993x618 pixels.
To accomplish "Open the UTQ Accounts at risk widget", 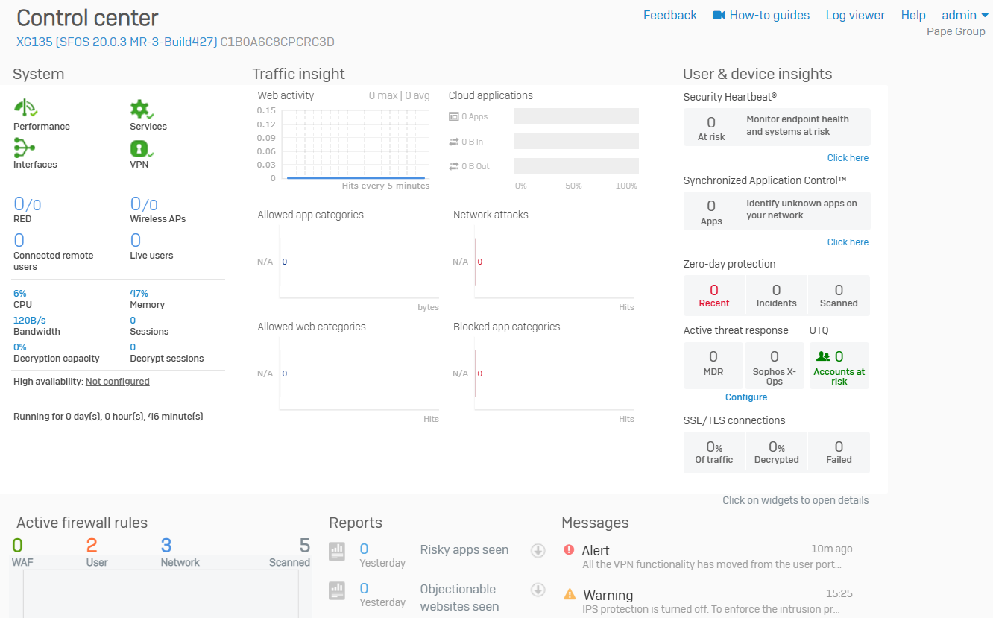I will (839, 365).
